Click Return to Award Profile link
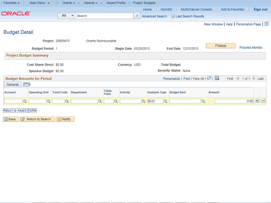The width and height of the screenshot is (271, 203). click(20, 110)
